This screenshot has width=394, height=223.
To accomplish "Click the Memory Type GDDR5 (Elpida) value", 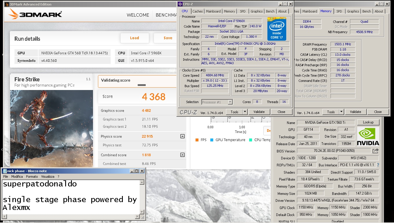I will pyautogui.click(x=315, y=186).
